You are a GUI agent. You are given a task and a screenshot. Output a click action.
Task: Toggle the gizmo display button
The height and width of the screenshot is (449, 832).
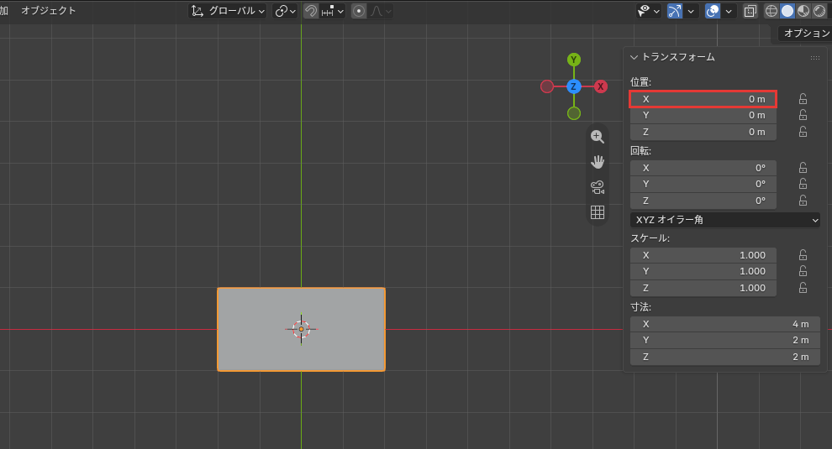tap(674, 11)
